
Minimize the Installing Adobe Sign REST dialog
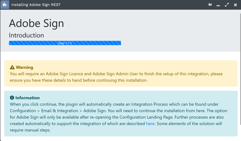tap(218, 5)
